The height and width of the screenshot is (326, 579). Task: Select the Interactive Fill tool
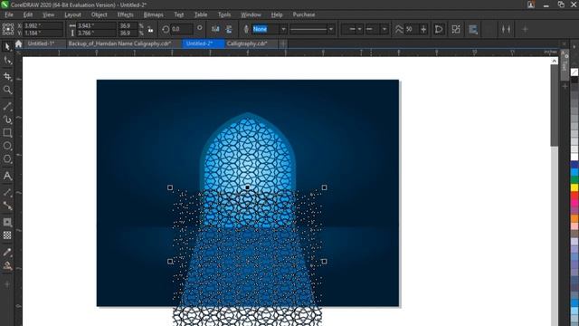coord(7,265)
